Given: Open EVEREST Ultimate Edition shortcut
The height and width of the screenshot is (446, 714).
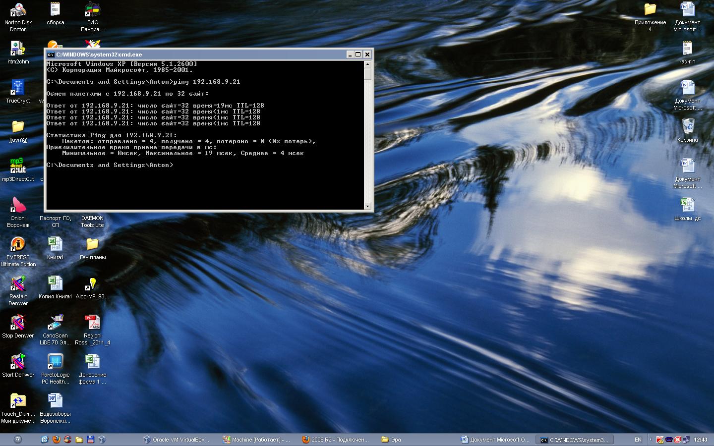Looking at the screenshot, I should coord(18,245).
